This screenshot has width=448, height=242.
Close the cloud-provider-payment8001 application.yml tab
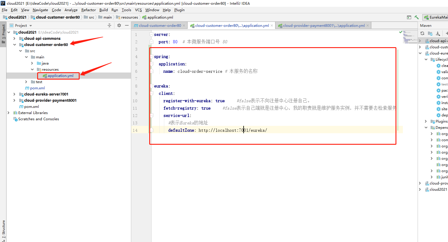[x=367, y=26]
